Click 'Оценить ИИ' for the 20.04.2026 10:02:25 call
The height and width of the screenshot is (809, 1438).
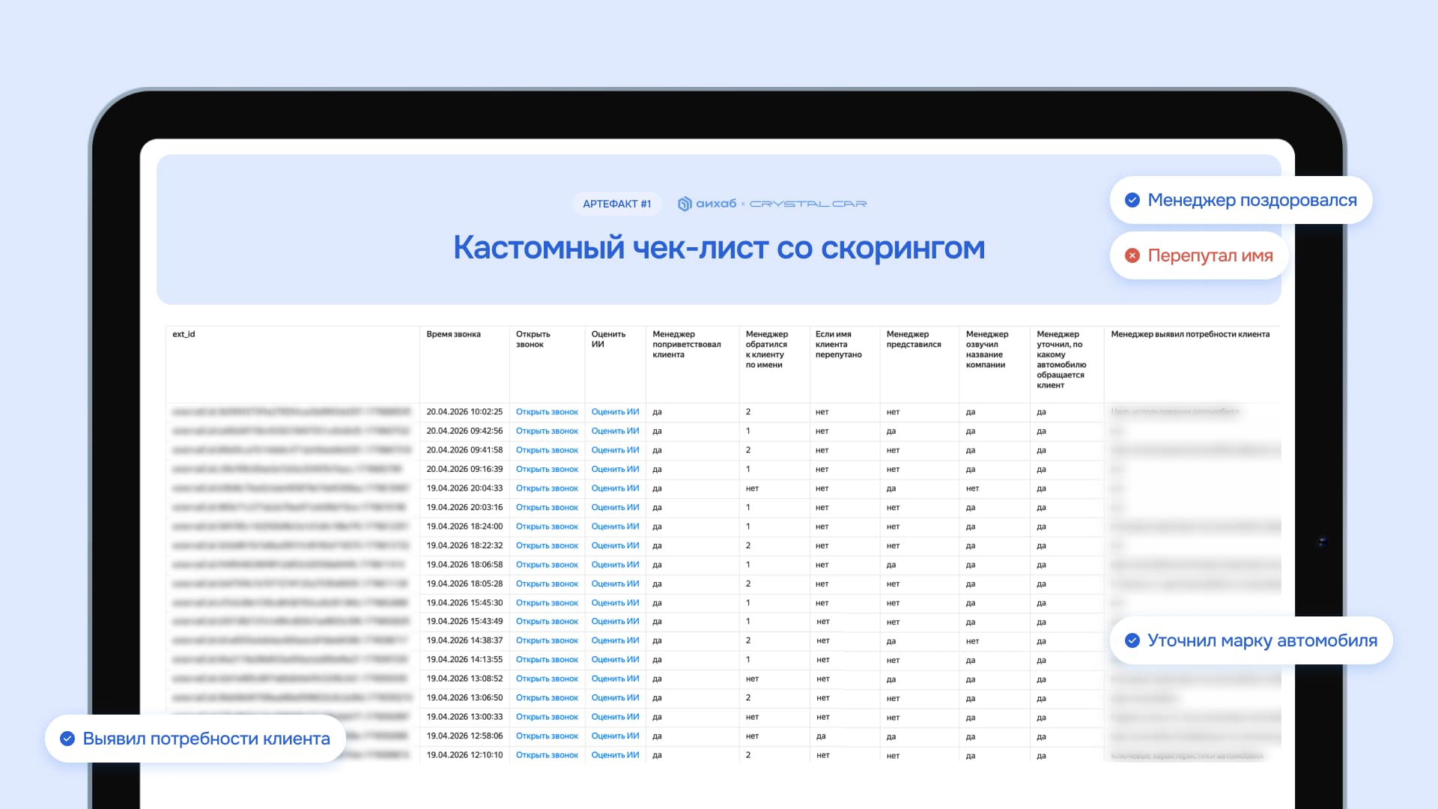615,412
